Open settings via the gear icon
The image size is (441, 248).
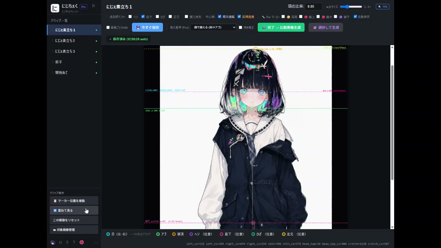(x=60, y=242)
